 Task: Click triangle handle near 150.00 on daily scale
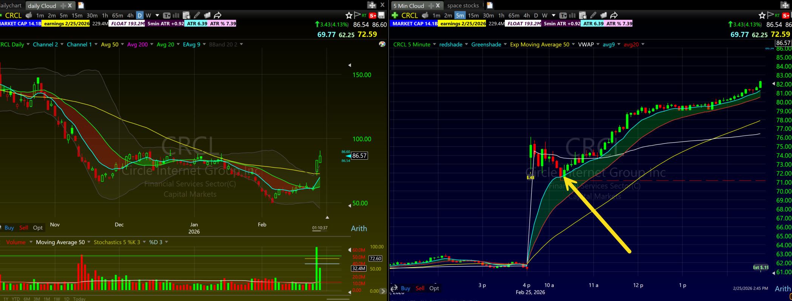[350, 65]
